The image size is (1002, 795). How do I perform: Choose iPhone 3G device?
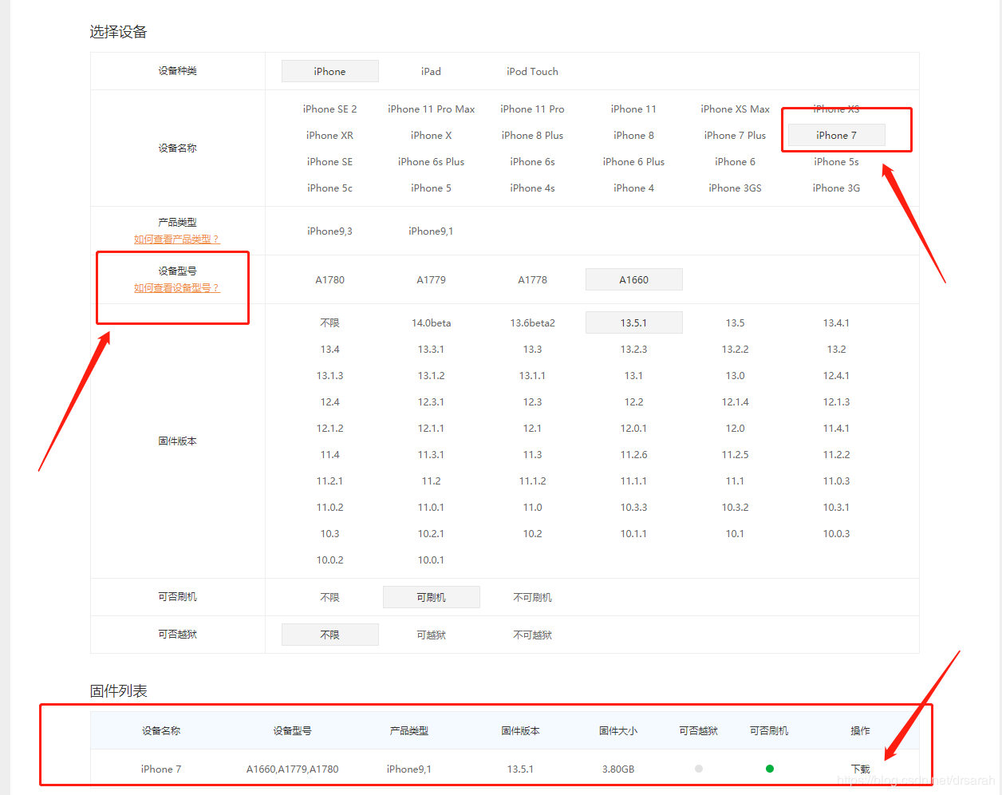[836, 188]
